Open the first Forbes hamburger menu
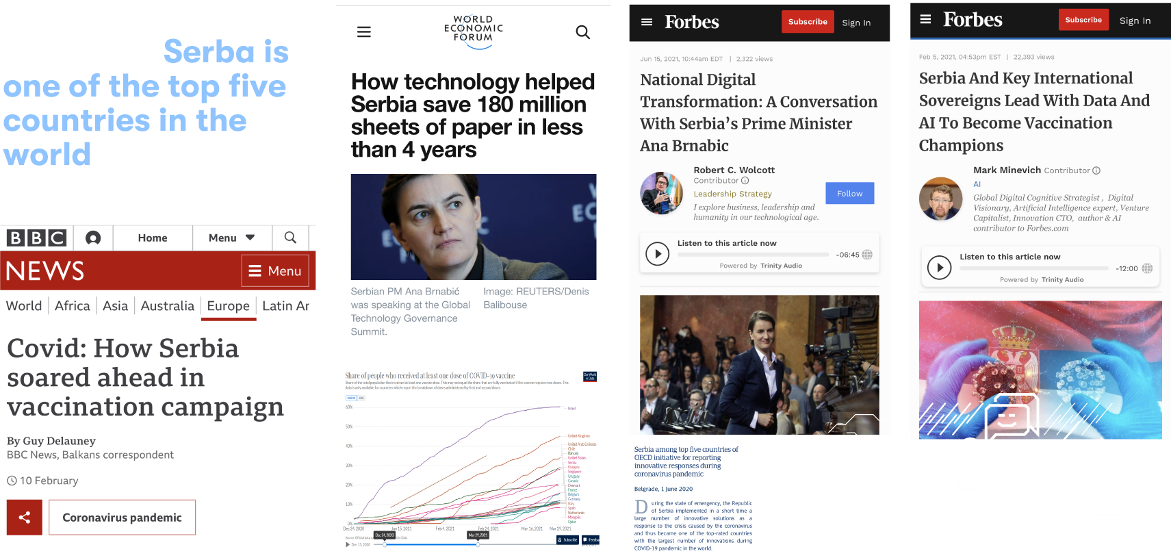1171x560 pixels. click(x=647, y=22)
